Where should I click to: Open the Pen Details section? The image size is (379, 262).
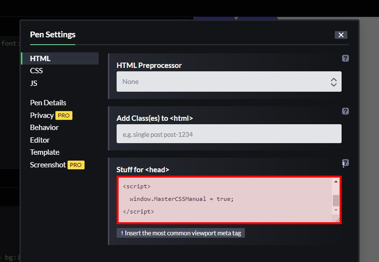(48, 103)
